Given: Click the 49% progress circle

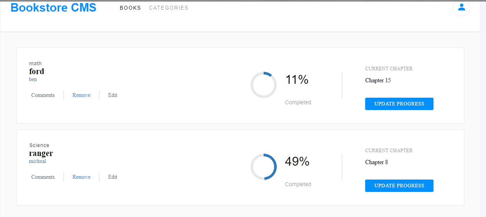Looking at the screenshot, I should tap(264, 167).
